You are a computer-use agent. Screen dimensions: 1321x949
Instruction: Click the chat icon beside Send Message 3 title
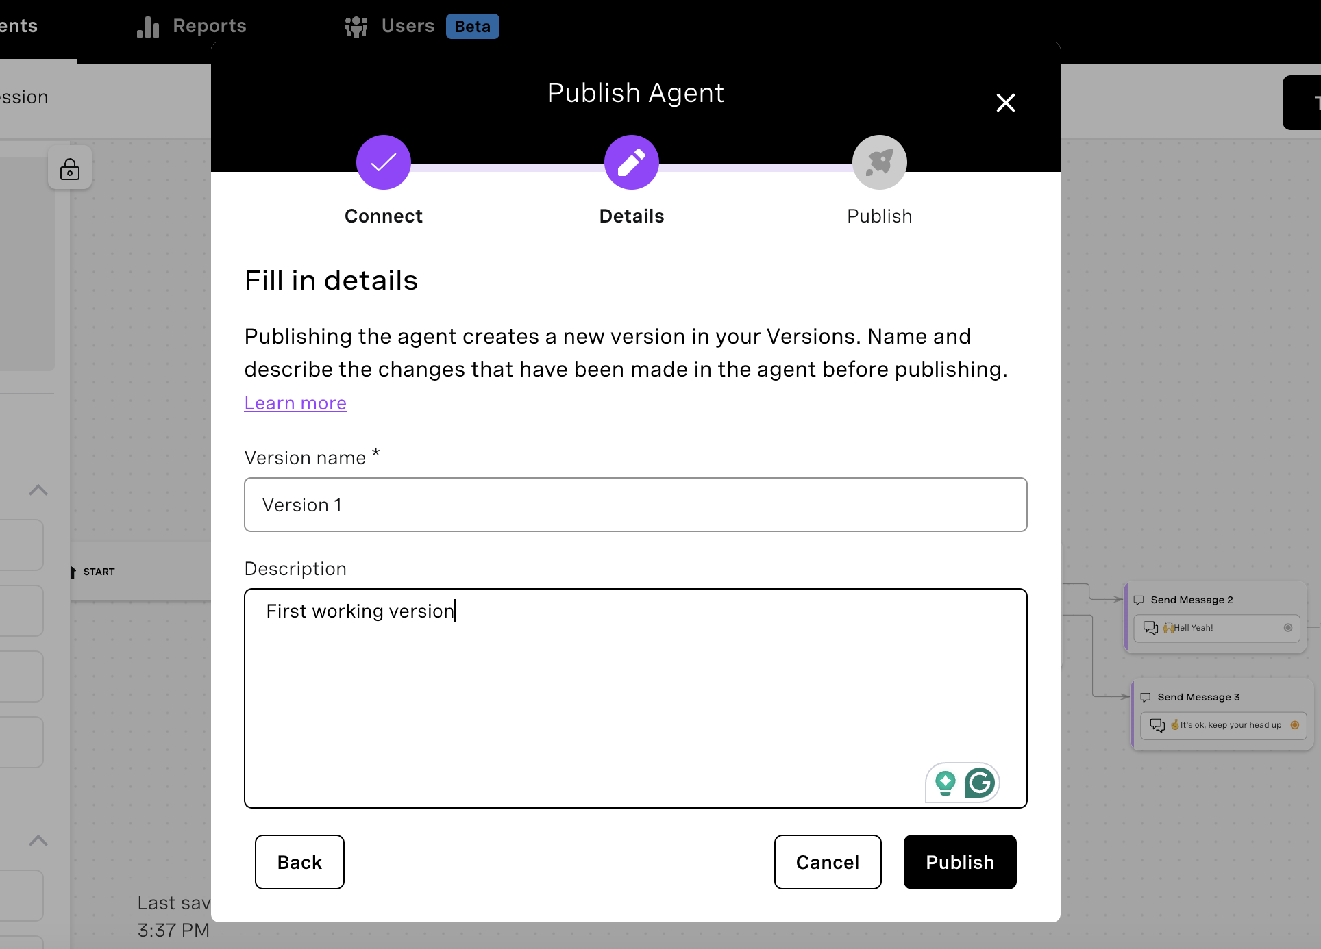1146,698
